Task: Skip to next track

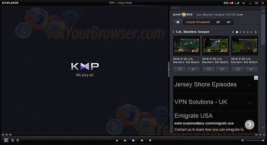Action: 142,140
